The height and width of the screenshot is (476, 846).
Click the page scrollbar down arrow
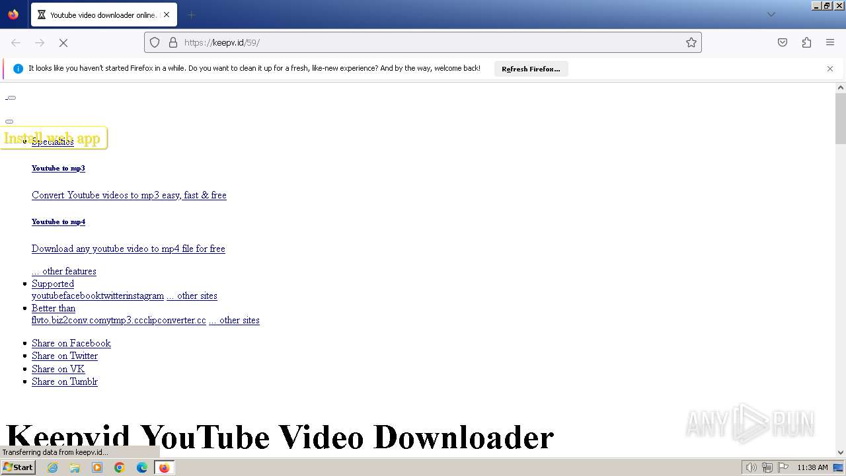point(841,453)
